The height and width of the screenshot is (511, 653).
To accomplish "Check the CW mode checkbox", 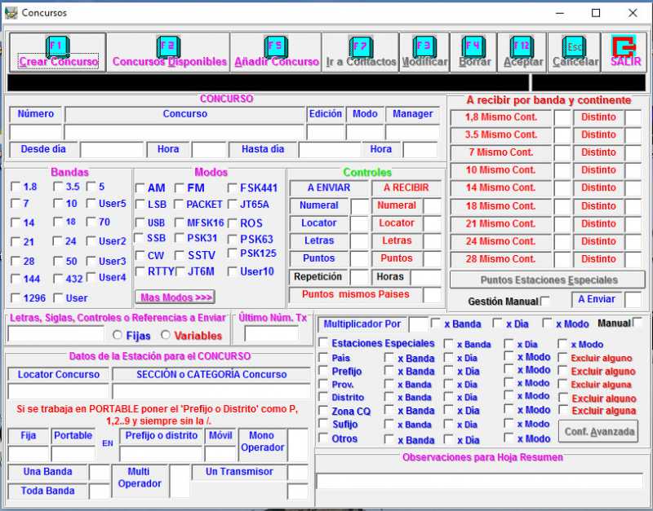I will click(140, 256).
